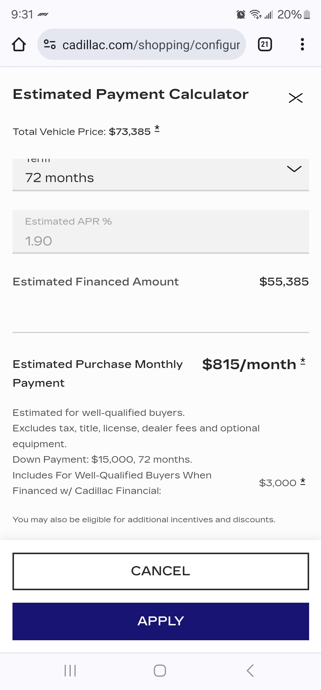Tap Android recent apps navigation button
This screenshot has width=321, height=690.
tap(70, 671)
